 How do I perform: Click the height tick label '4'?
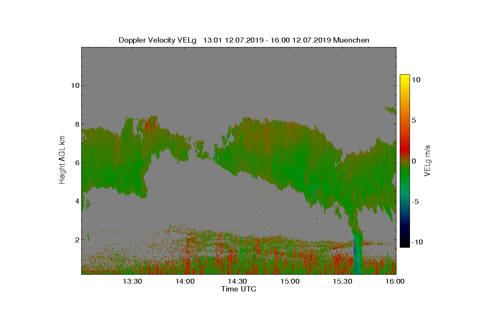tap(76, 201)
